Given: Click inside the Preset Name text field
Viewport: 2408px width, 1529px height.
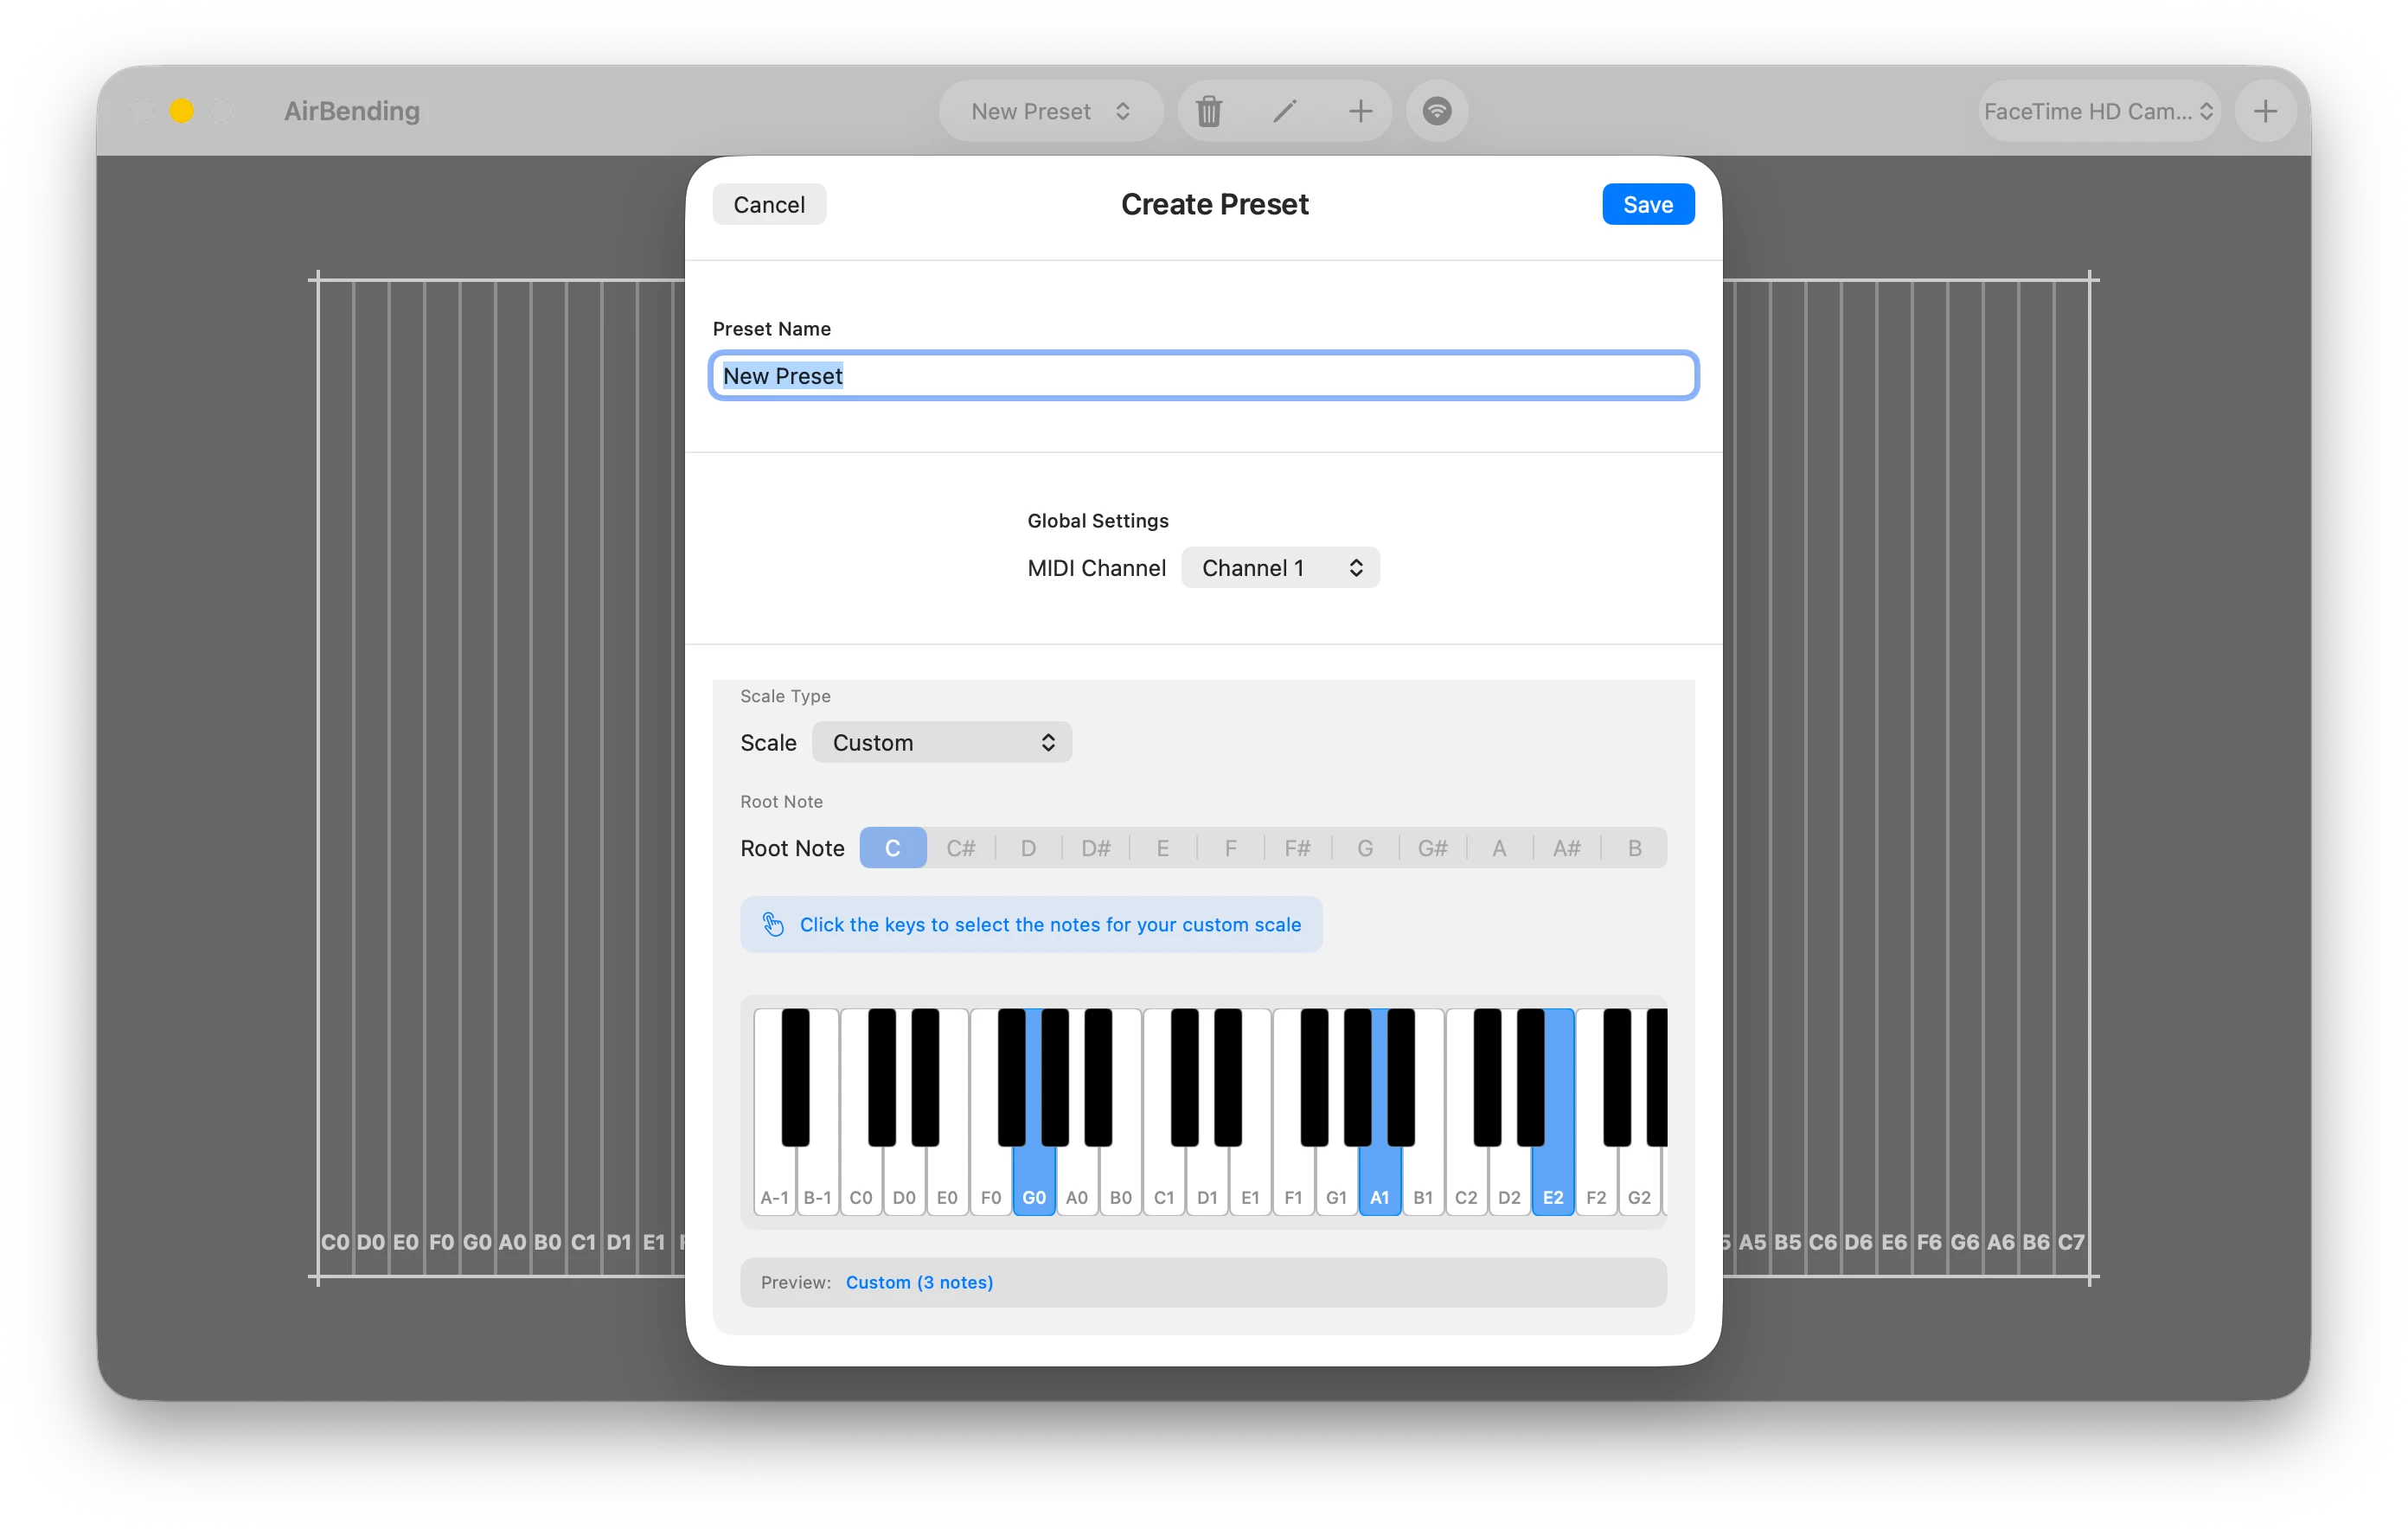Looking at the screenshot, I should pyautogui.click(x=1203, y=375).
